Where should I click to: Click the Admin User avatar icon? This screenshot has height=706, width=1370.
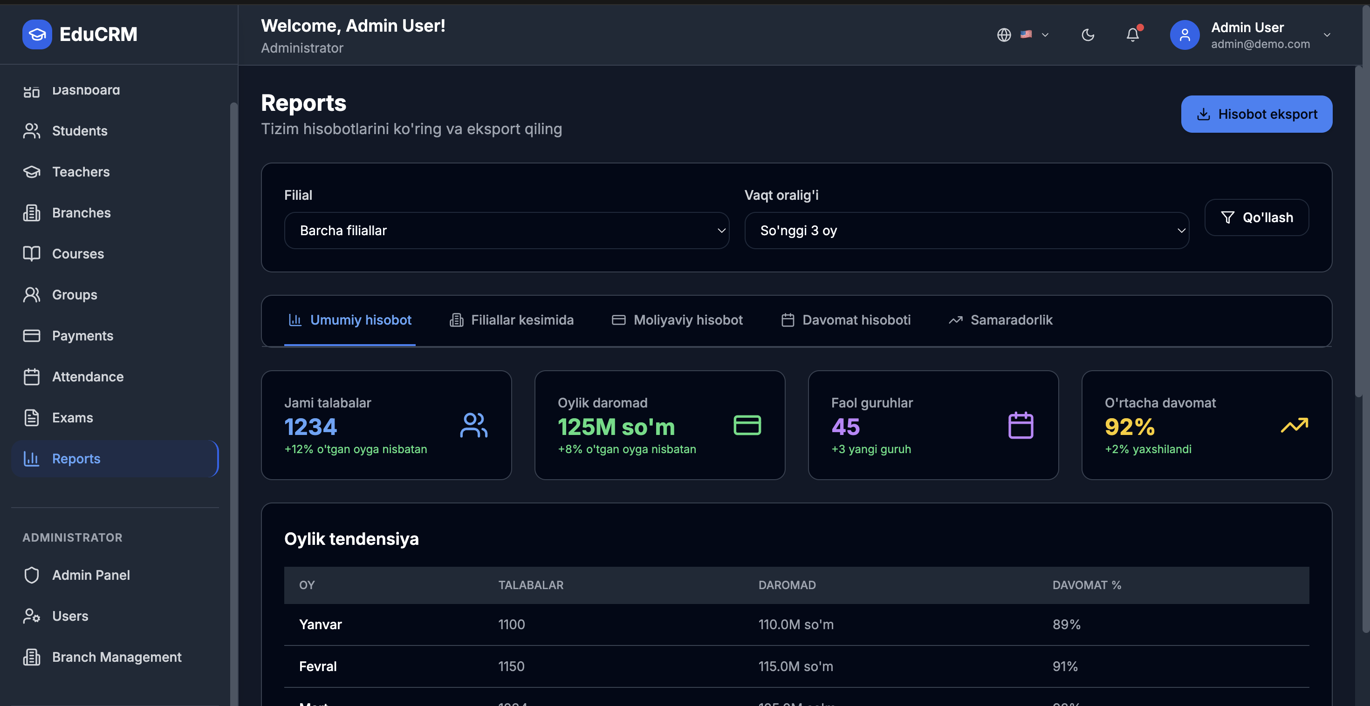tap(1185, 35)
